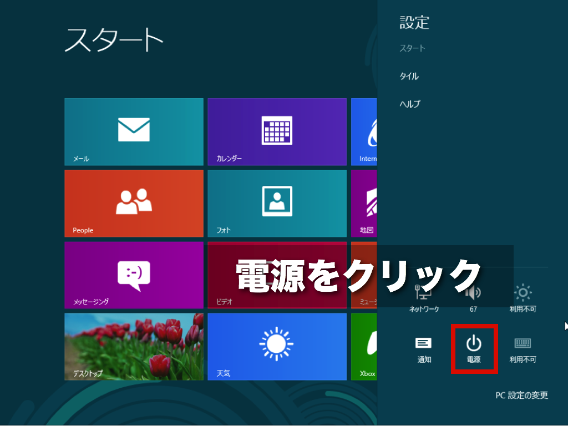Open the People tile
The height and width of the screenshot is (426, 568).
[134, 203]
